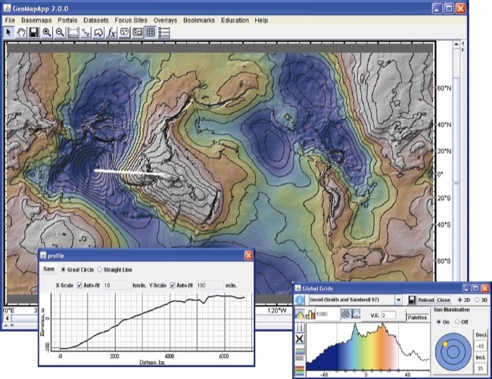
Task: Click Save in the profile window
Action: pyautogui.click(x=48, y=269)
